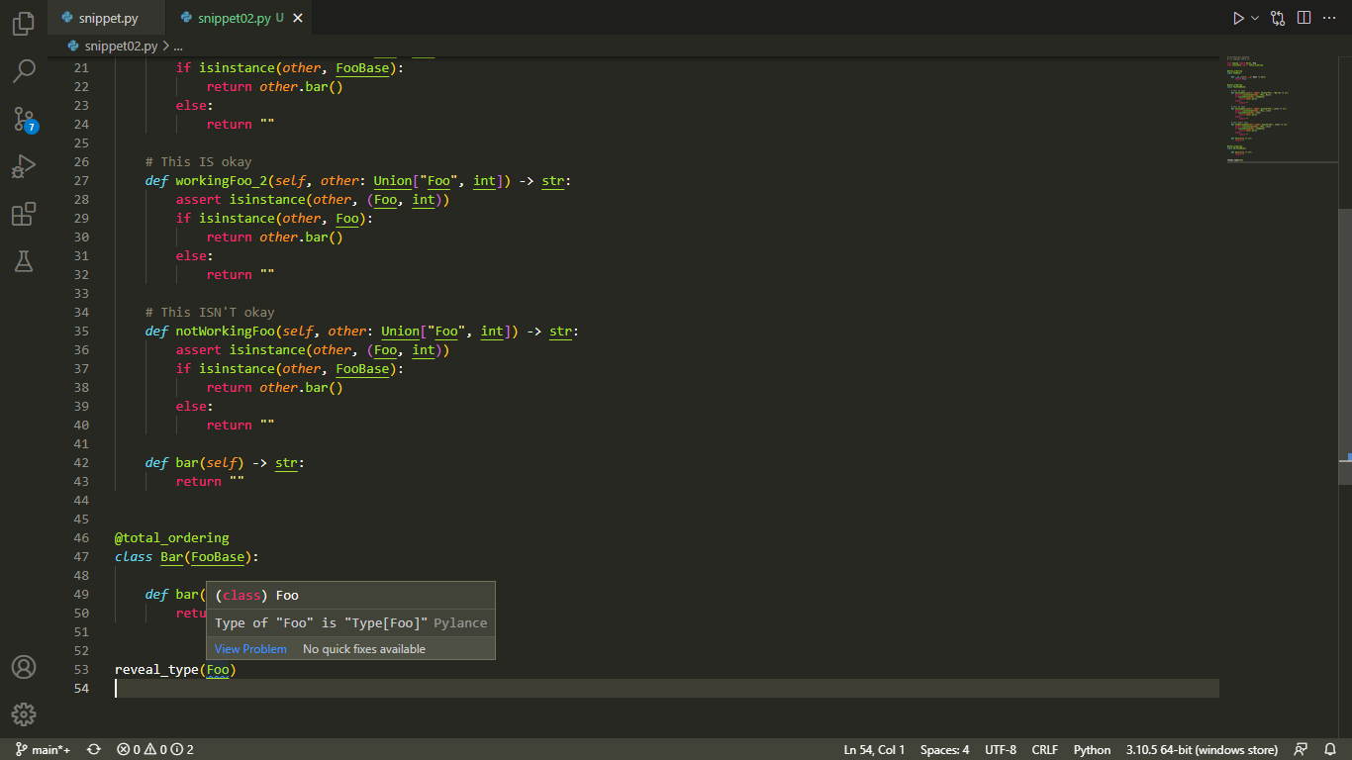1352x760 pixels.
Task: Open notifications via the bell icon
Action: click(1329, 749)
